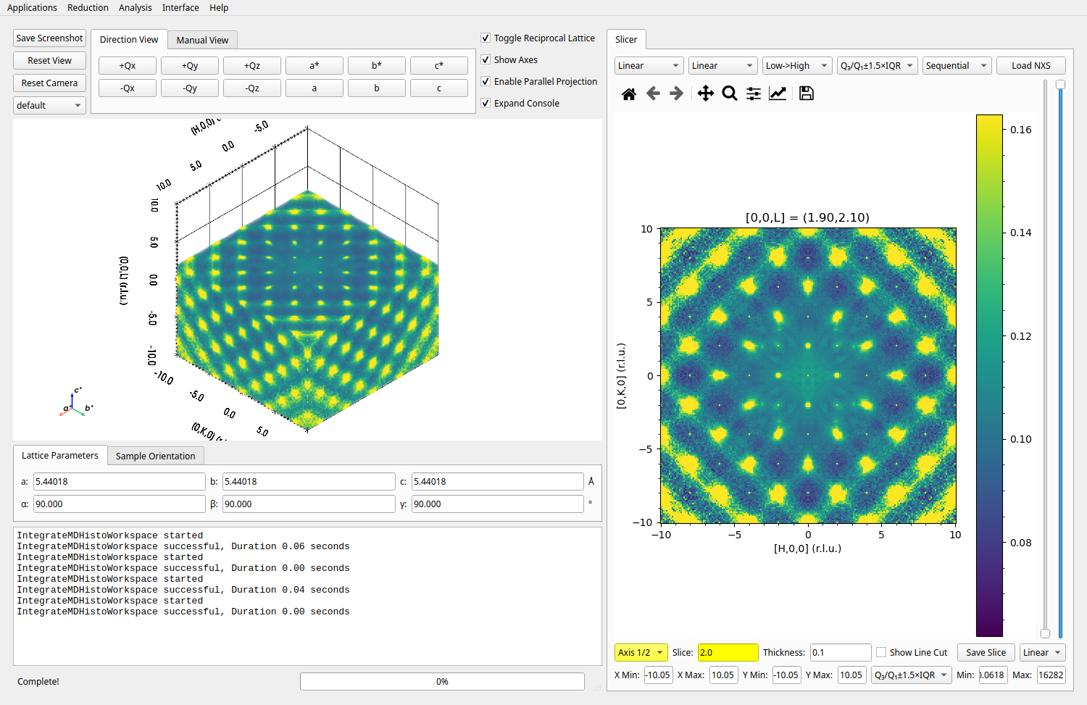
Task: Open bottom Q₃/Q₁±1.5×IQR dropdown near Min
Action: [x=911, y=675]
